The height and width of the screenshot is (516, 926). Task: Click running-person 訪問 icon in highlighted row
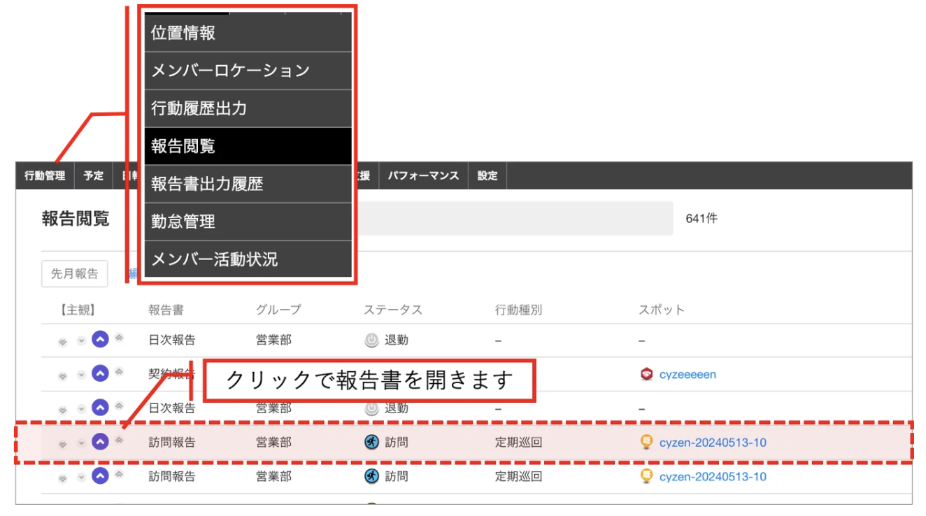click(x=371, y=442)
